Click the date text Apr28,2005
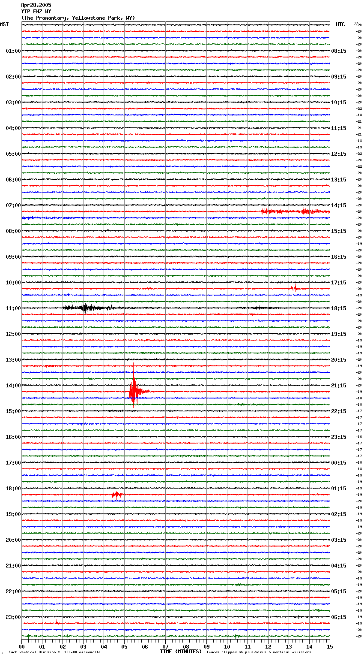364x658 pixels. tap(36, 5)
